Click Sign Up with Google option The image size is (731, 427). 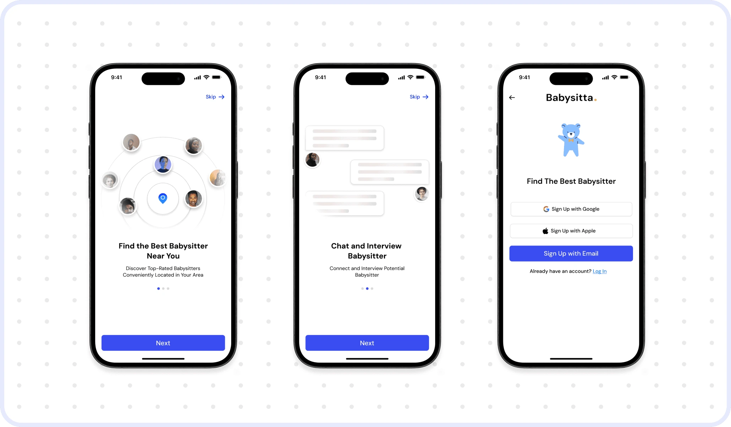(571, 209)
